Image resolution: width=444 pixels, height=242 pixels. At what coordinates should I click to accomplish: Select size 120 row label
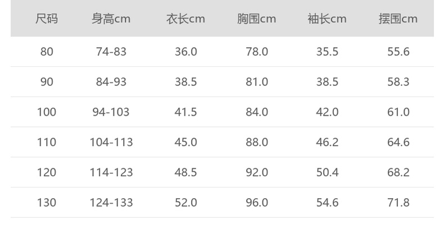click(x=47, y=172)
